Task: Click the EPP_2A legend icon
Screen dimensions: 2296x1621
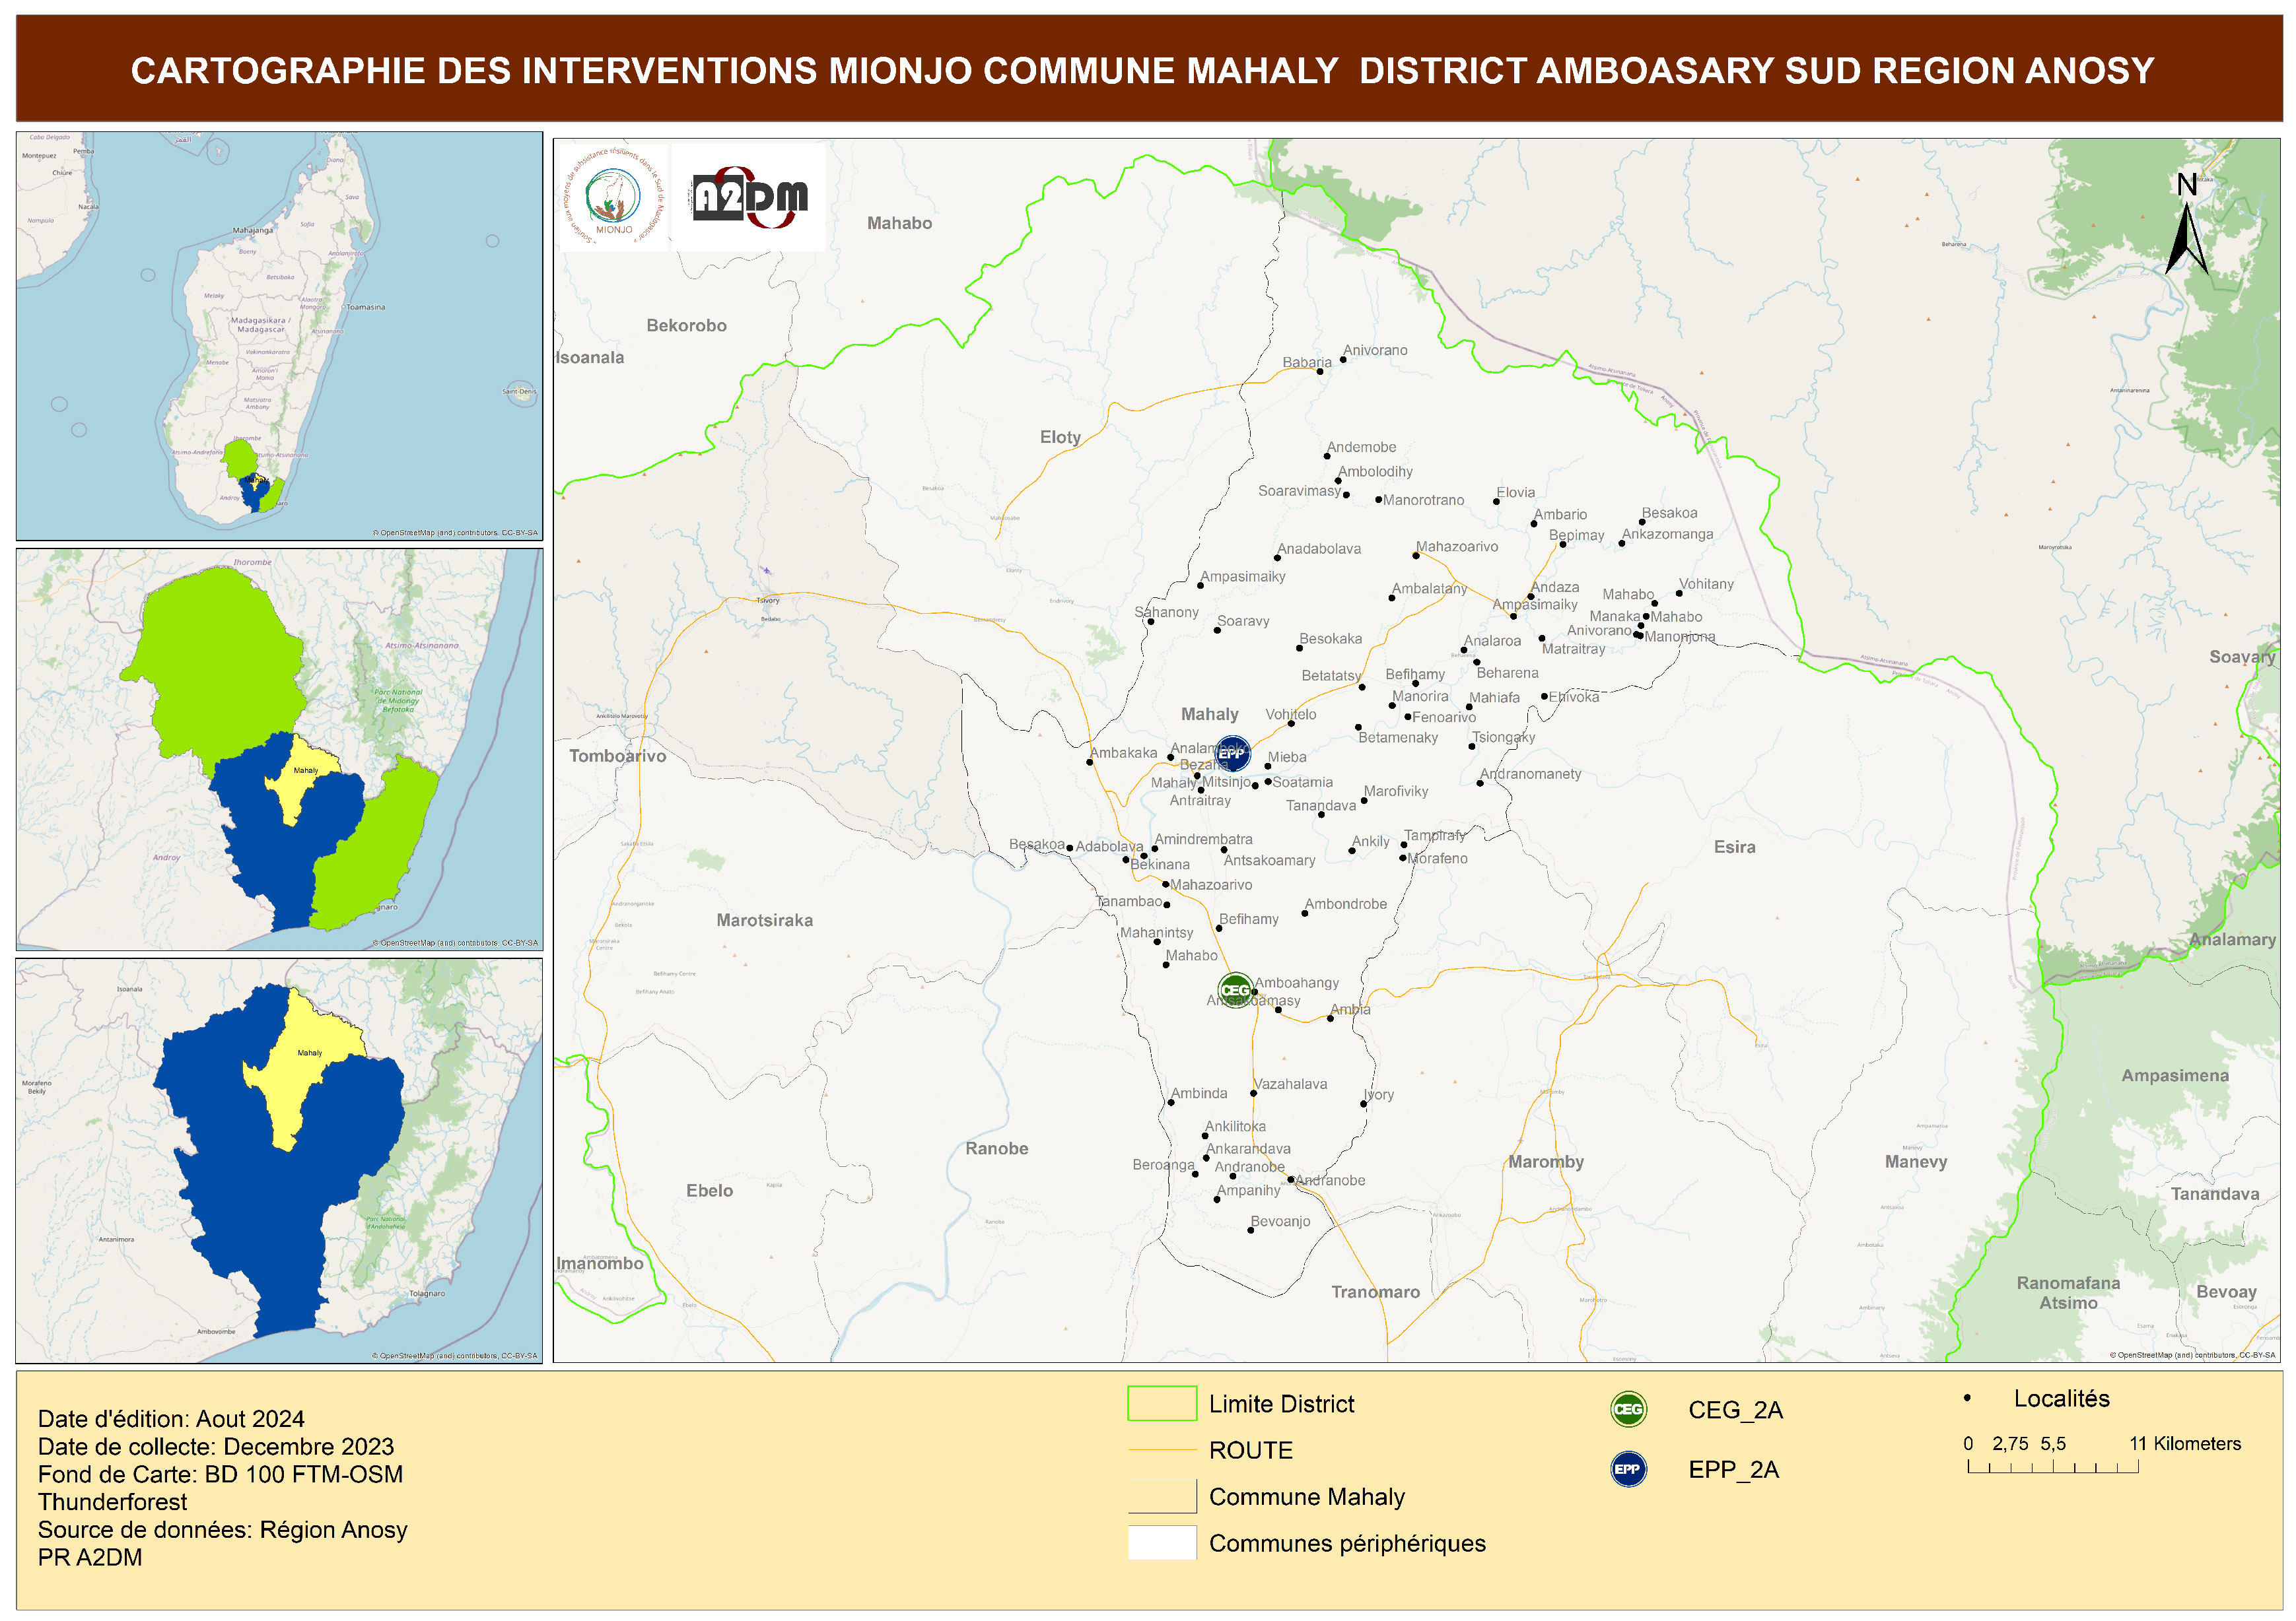Action: (1628, 1468)
